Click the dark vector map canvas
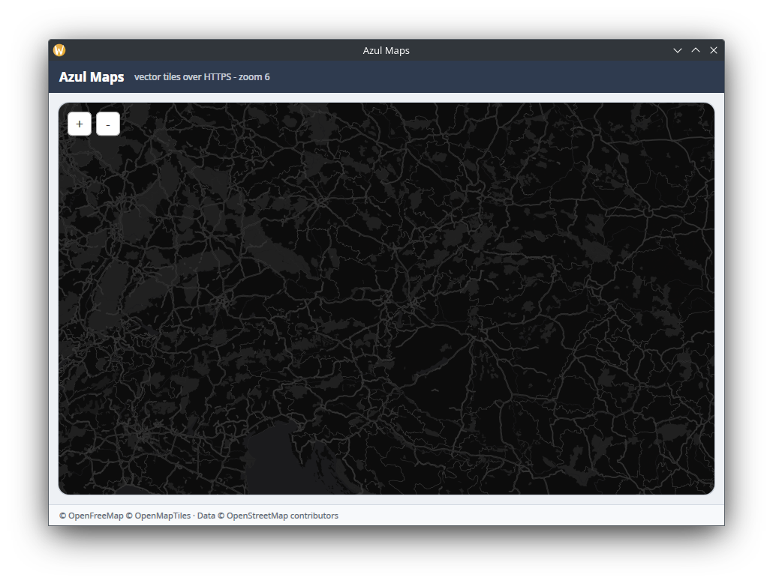 (386, 298)
